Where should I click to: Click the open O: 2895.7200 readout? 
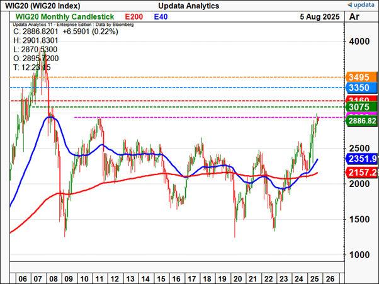point(36,59)
